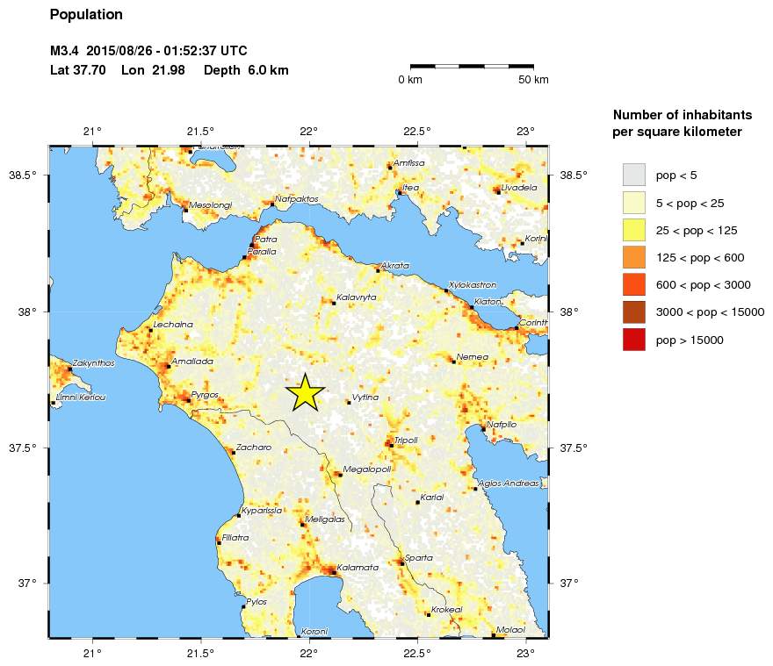Click the Megalopoli town label
Image resolution: width=773 pixels, height=666 pixels.
pyautogui.click(x=367, y=469)
